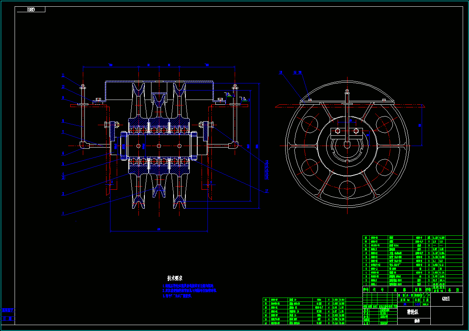Click the '部件' label below the drawing title

417,322
